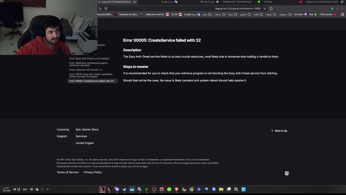The image size is (346, 195).
Task: Open 'Error: Easy Anti-Cheat is not installed' article
Action: point(89,58)
